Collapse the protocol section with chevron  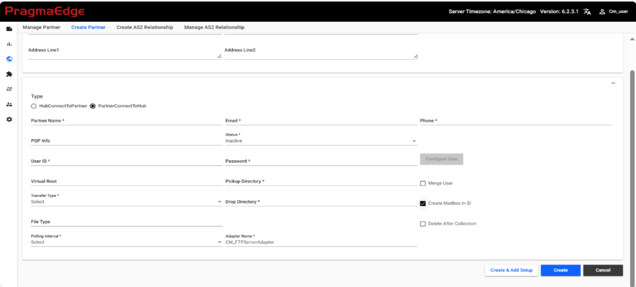613,83
